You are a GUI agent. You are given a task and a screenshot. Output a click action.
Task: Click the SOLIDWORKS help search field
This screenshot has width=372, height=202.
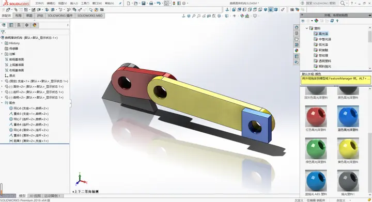point(320,3)
